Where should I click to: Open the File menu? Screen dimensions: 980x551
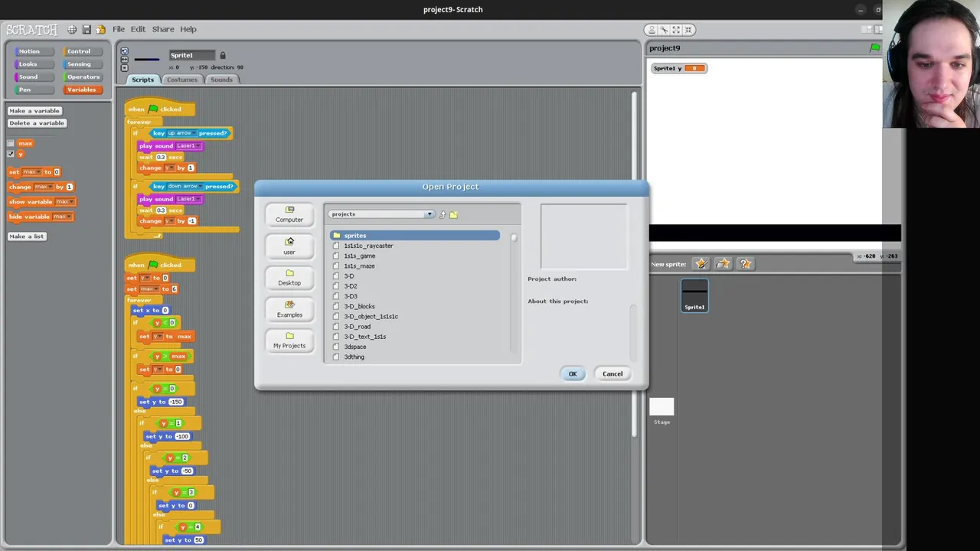(x=119, y=29)
